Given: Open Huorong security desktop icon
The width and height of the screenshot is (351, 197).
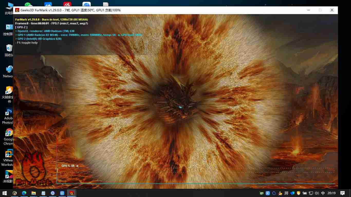Looking at the screenshot, I should [8, 94].
